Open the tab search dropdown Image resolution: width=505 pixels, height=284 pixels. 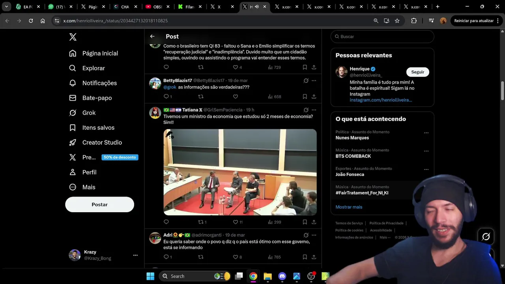point(6,7)
